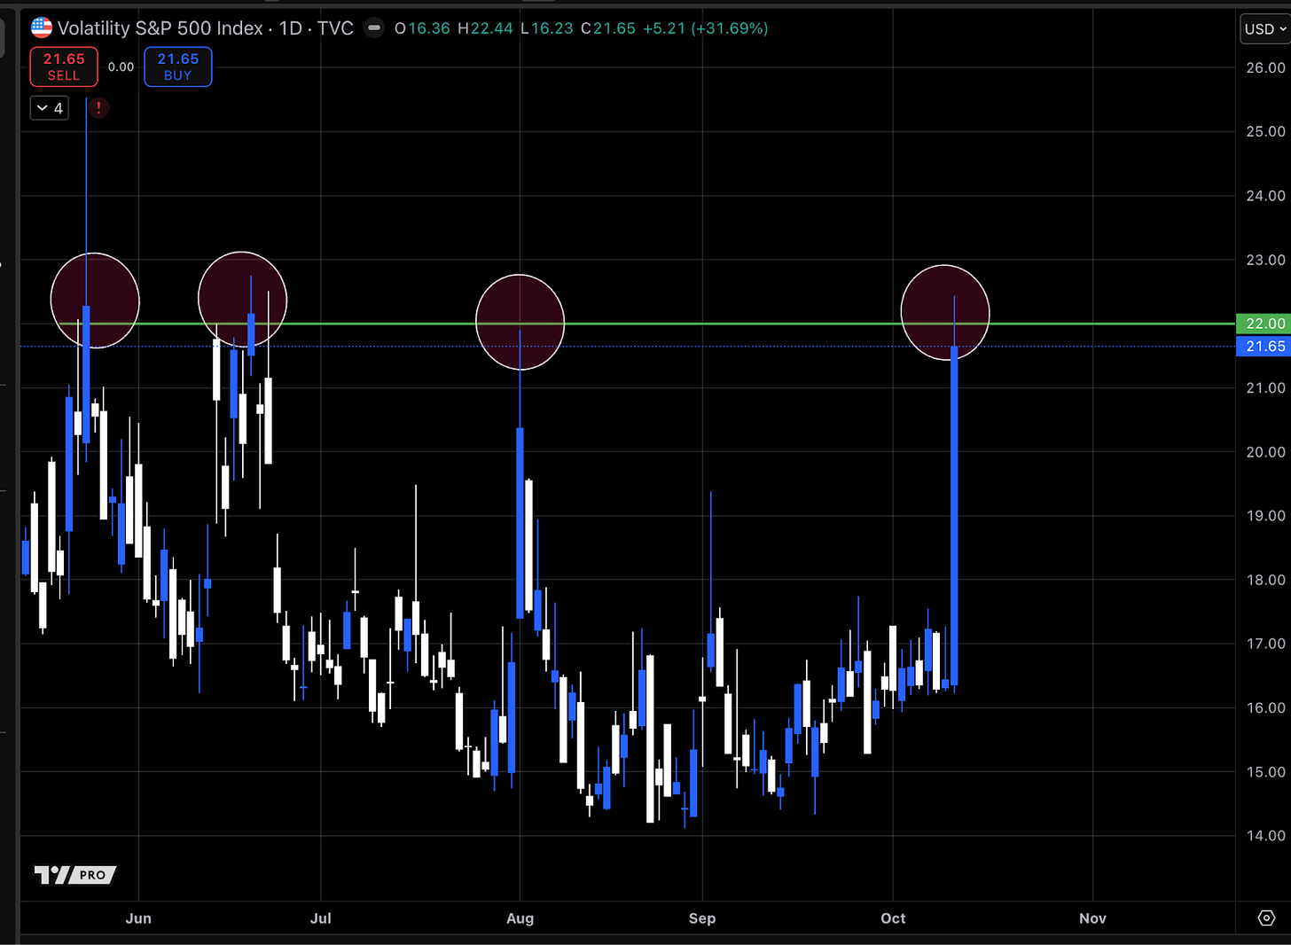Click the Aug label on time axis
The width and height of the screenshot is (1291, 945).
[x=520, y=918]
